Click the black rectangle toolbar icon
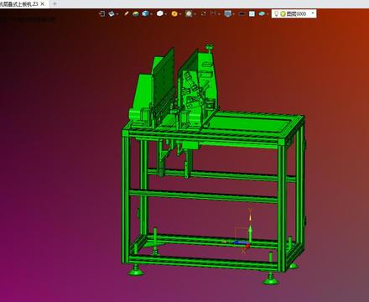The image size is (369, 302). tap(242, 13)
